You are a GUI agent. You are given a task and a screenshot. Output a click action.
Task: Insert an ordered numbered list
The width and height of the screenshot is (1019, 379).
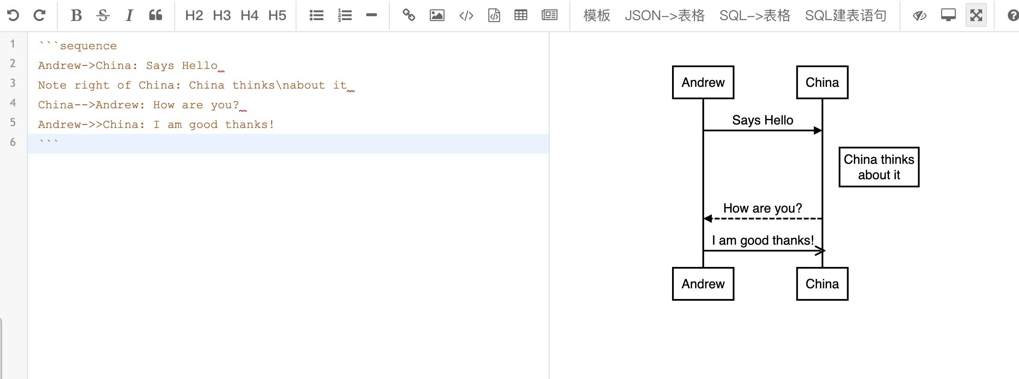click(344, 15)
